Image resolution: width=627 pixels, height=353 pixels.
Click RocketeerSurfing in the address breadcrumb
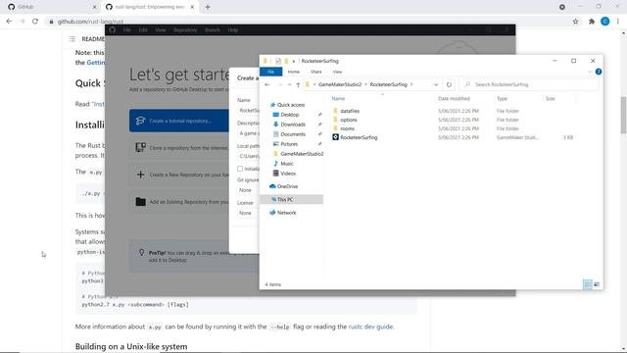click(388, 84)
